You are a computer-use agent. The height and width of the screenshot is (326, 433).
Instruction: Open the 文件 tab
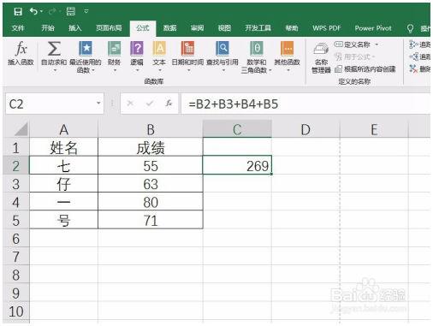18,28
